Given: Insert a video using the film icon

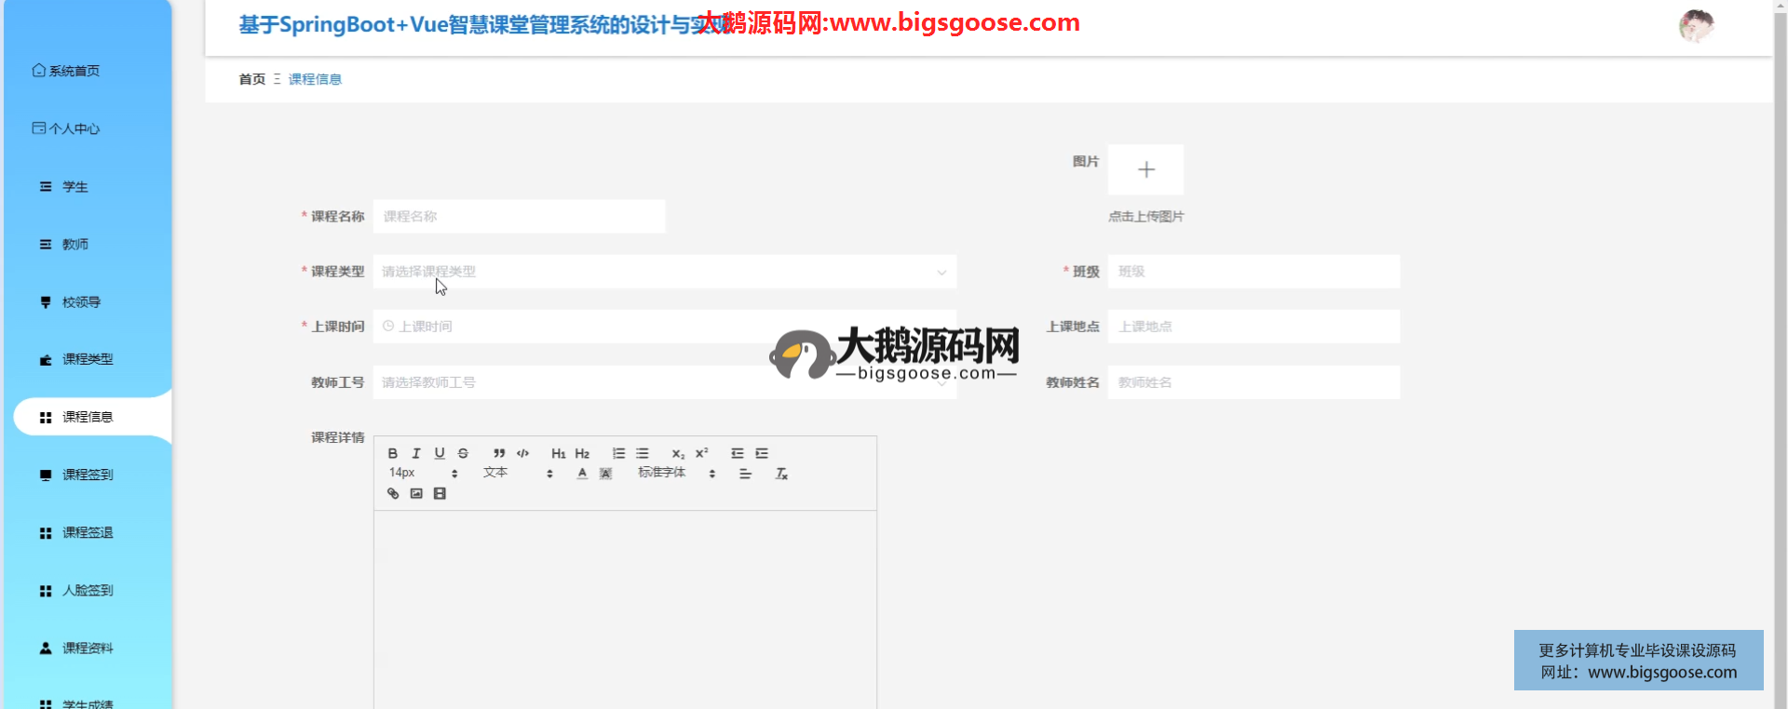Looking at the screenshot, I should (440, 493).
